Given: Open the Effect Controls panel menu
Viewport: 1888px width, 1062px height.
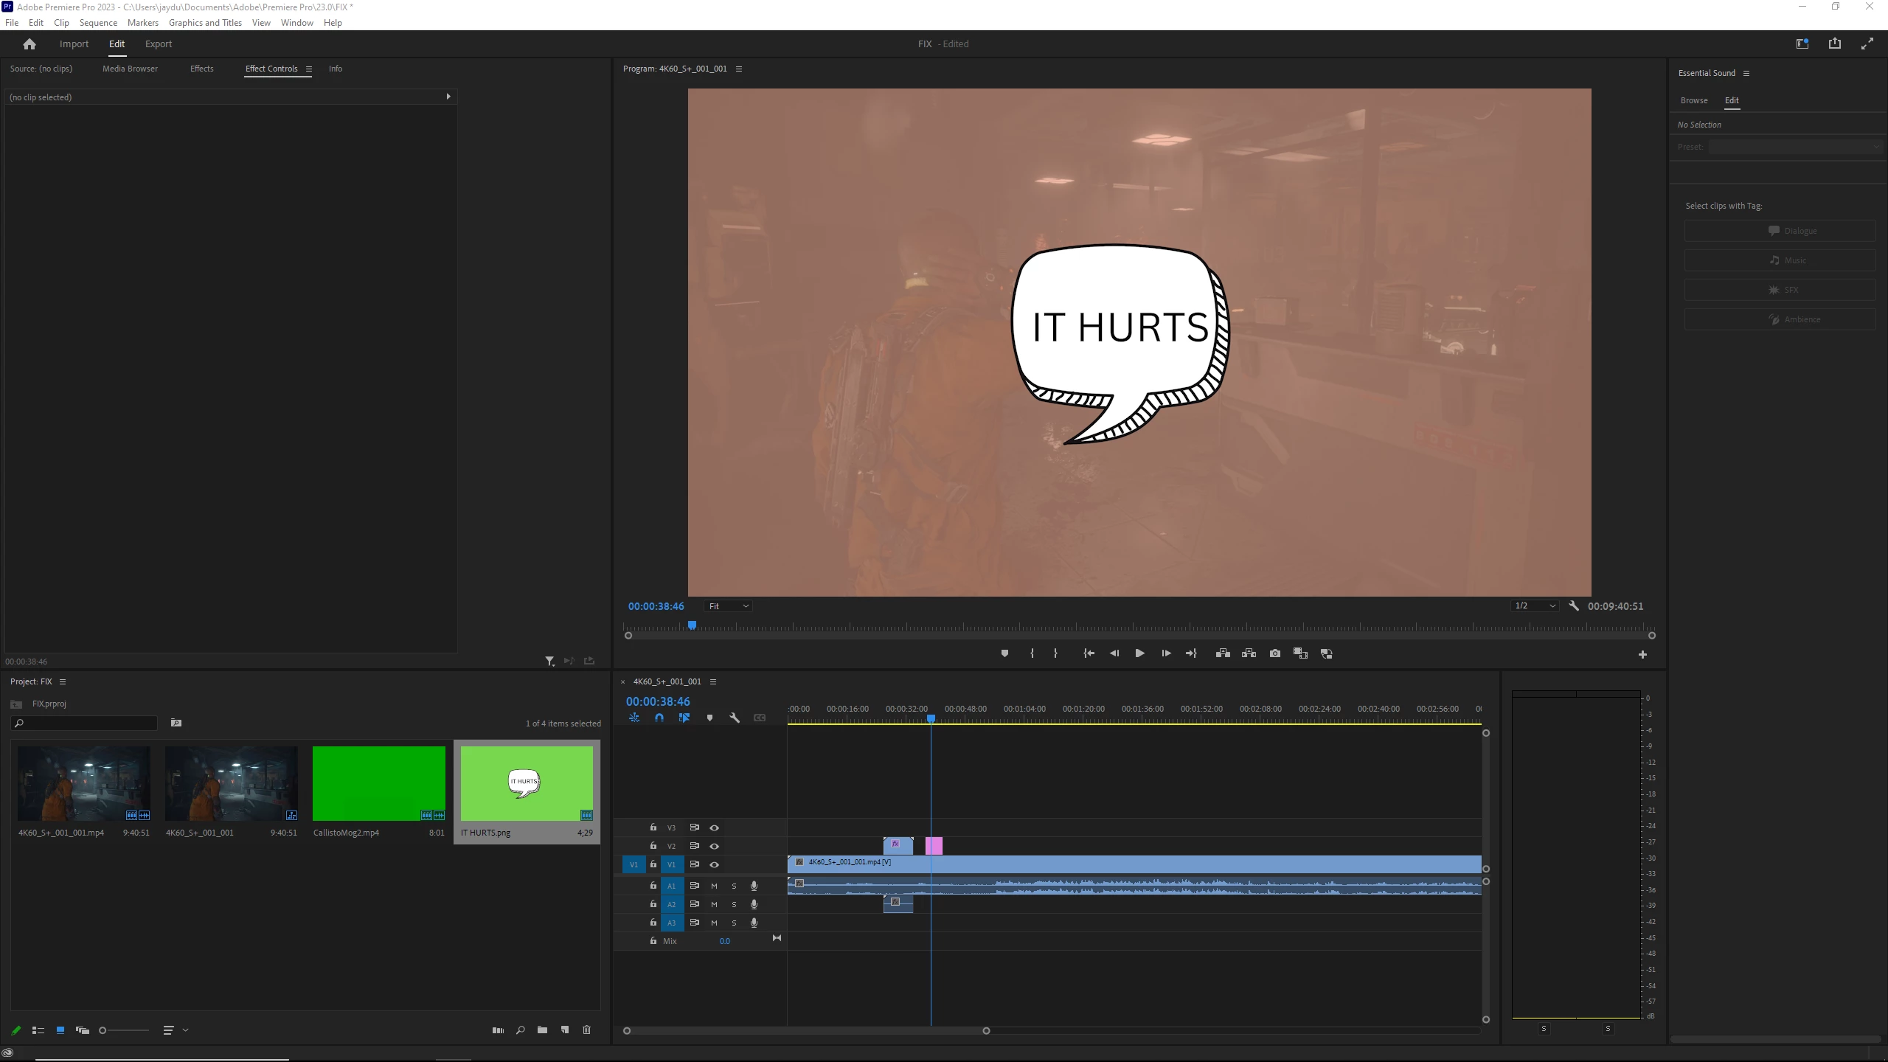Looking at the screenshot, I should point(309,69).
